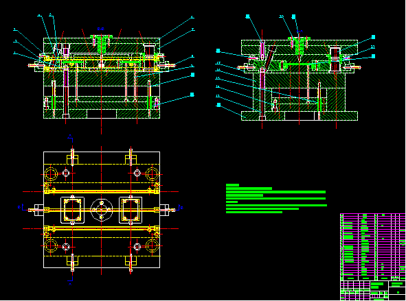This screenshot has width=406, height=301.
Task: Select the green sprue bushing atop right section view
Action: [299, 47]
